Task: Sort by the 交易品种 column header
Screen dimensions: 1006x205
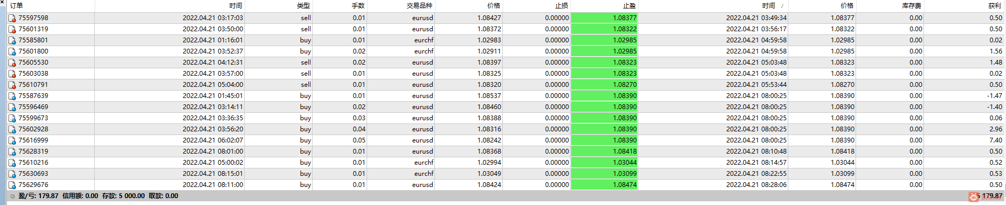Action: (x=420, y=6)
